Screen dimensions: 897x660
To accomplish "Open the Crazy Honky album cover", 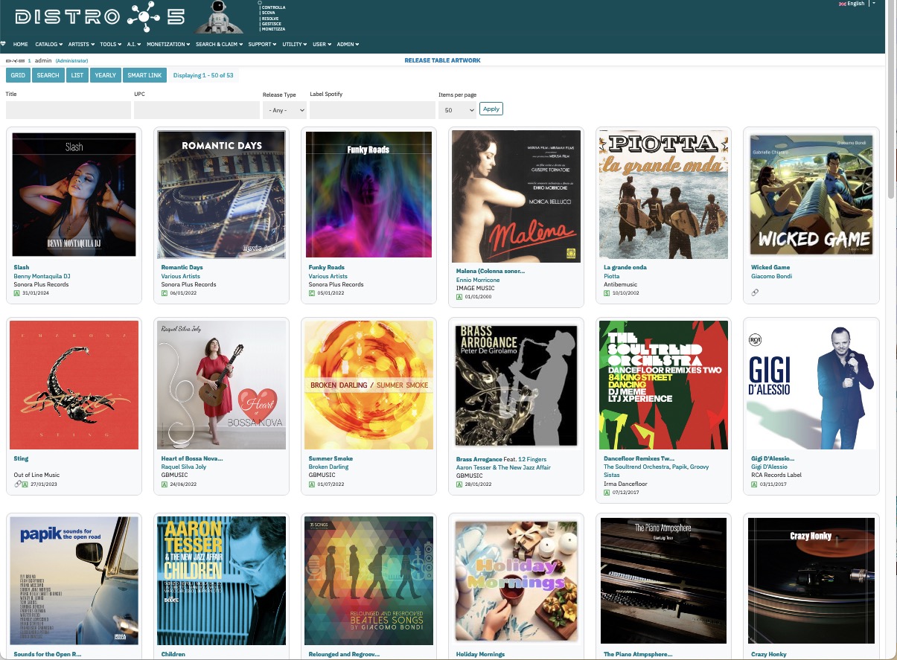I will (x=811, y=580).
